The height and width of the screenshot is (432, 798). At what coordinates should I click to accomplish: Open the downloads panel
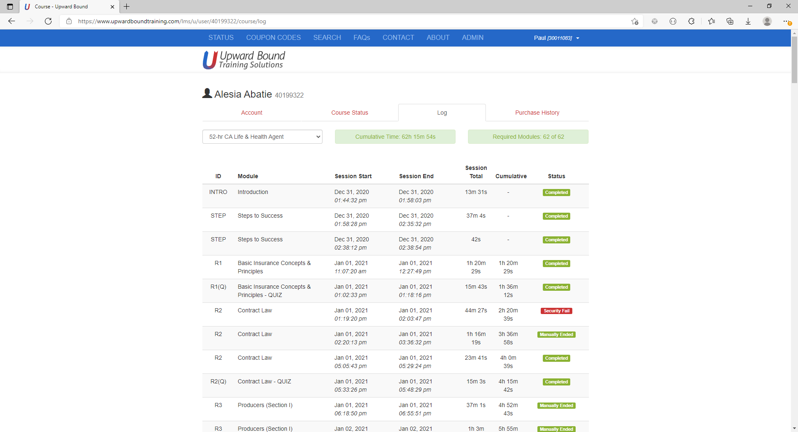pyautogui.click(x=748, y=21)
